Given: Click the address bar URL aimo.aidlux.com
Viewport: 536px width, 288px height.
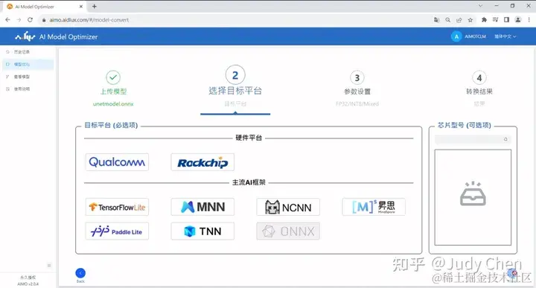Looking at the screenshot, I should click(x=89, y=20).
